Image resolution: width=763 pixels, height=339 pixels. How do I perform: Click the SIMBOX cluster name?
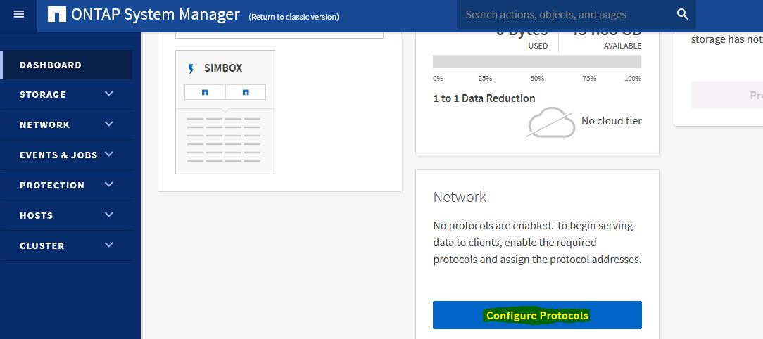pyautogui.click(x=223, y=68)
